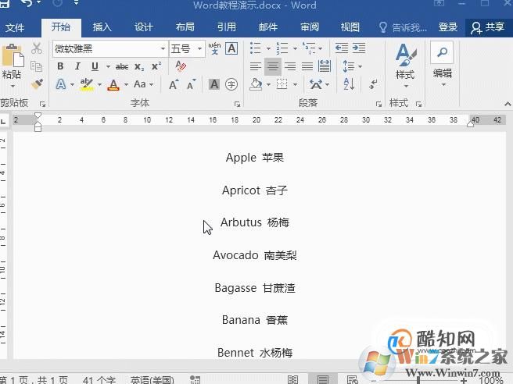This screenshot has height=384, width=513.
Task: Apply character border icon
Action: (231, 48)
